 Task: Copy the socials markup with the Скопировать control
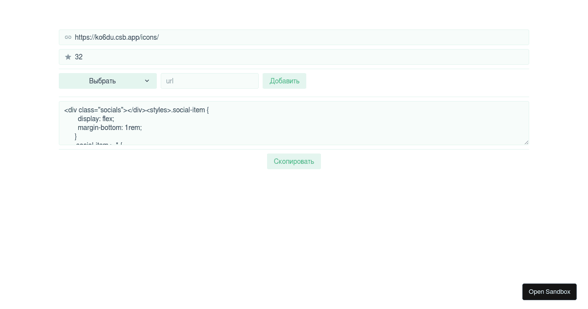click(294, 161)
